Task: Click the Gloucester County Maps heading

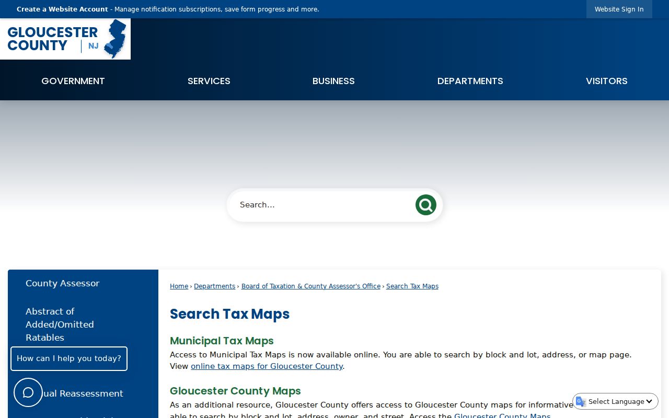Action: (x=235, y=391)
